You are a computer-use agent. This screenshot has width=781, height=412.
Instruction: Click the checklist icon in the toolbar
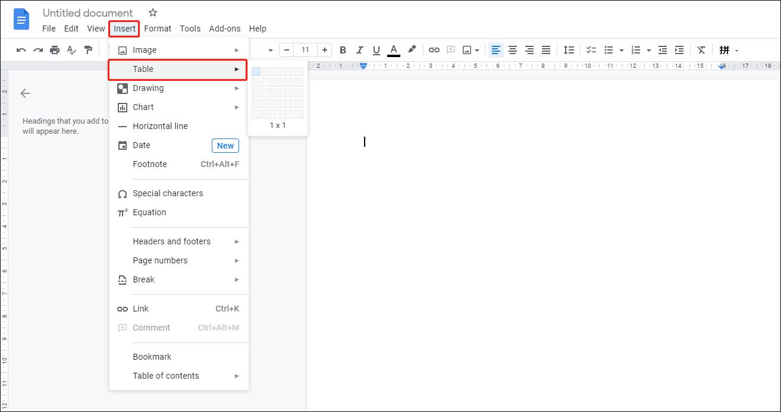click(591, 50)
